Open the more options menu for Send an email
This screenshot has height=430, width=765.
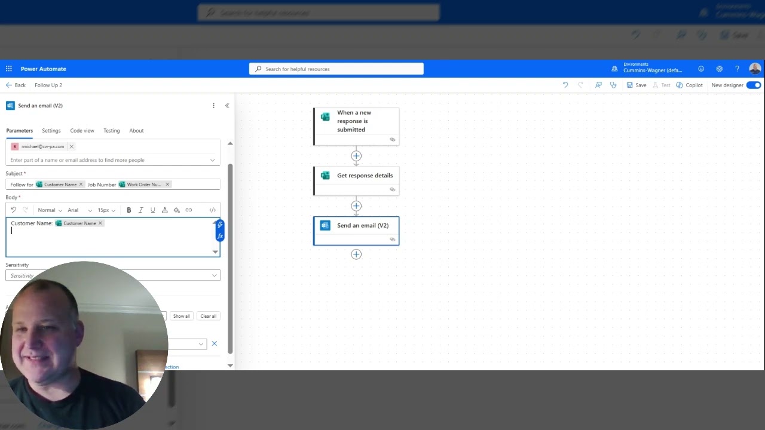213,106
